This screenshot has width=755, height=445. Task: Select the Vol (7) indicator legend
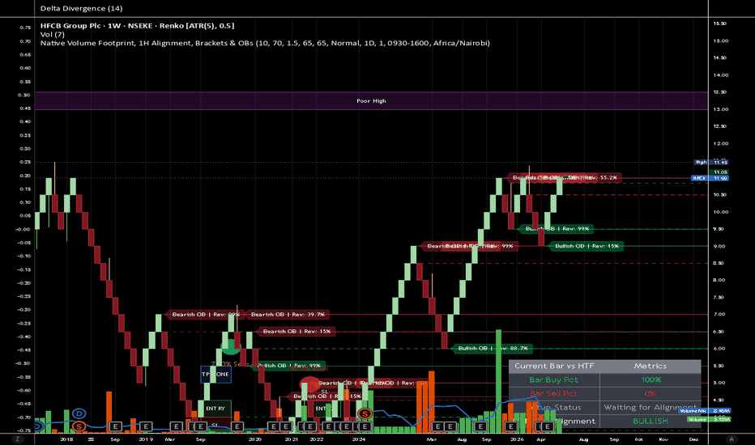[53, 34]
